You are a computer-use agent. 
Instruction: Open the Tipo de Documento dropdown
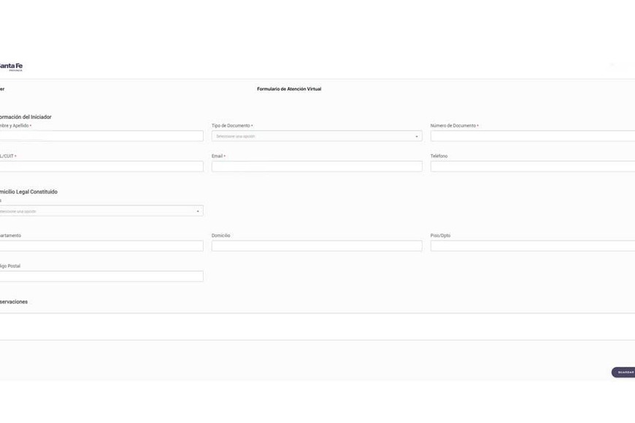pos(316,136)
